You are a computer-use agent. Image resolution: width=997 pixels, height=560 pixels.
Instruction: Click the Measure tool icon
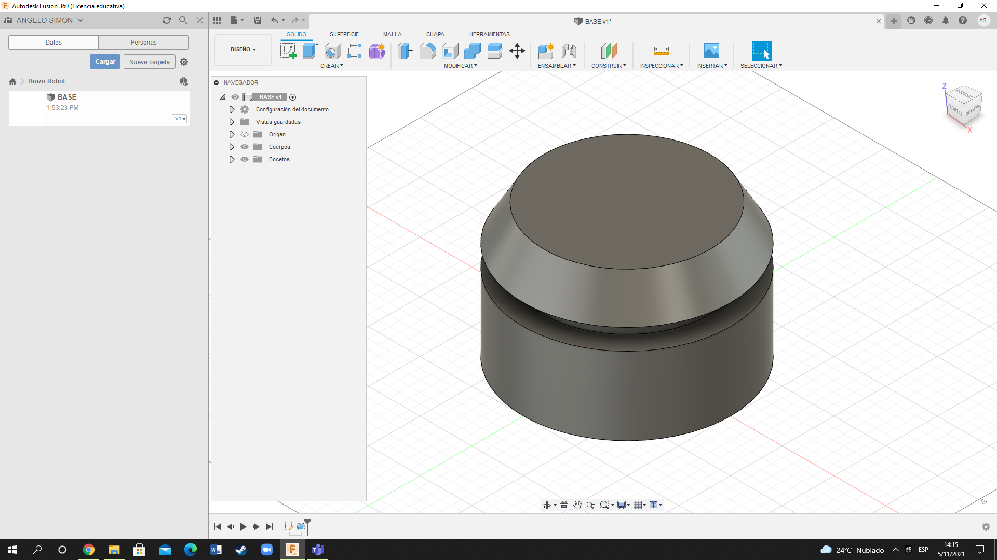pos(661,51)
